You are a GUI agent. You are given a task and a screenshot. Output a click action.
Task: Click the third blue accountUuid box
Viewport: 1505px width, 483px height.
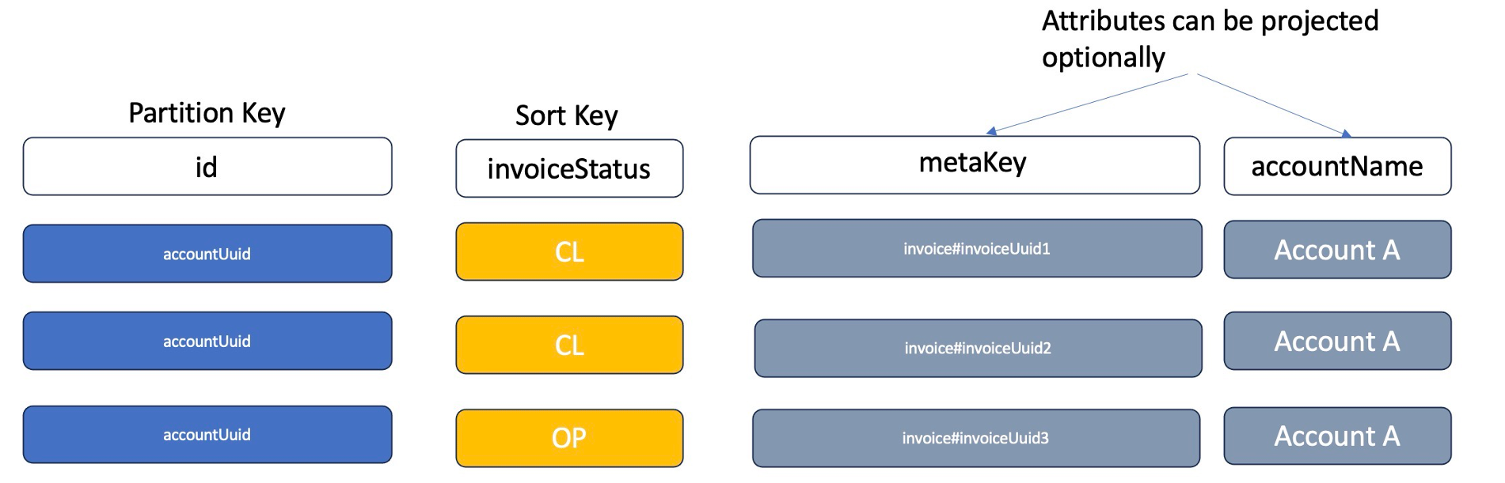[x=207, y=435]
